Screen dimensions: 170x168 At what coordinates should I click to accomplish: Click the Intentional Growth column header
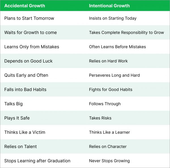(x=109, y=6)
